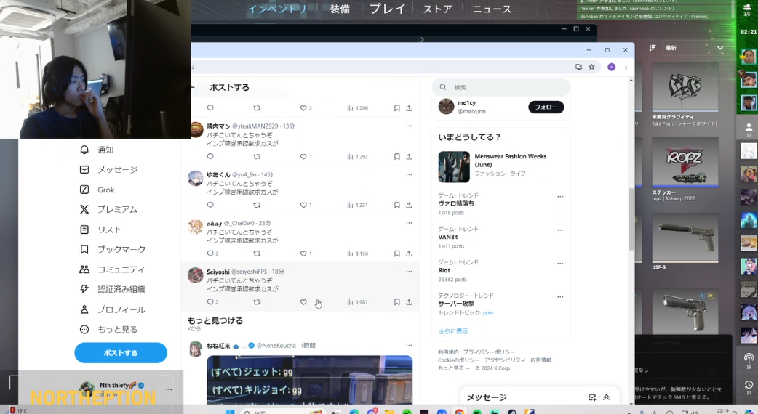Screen dimensions: 758x414
Task: Open プロフィール in the sidebar
Action: click(113, 309)
